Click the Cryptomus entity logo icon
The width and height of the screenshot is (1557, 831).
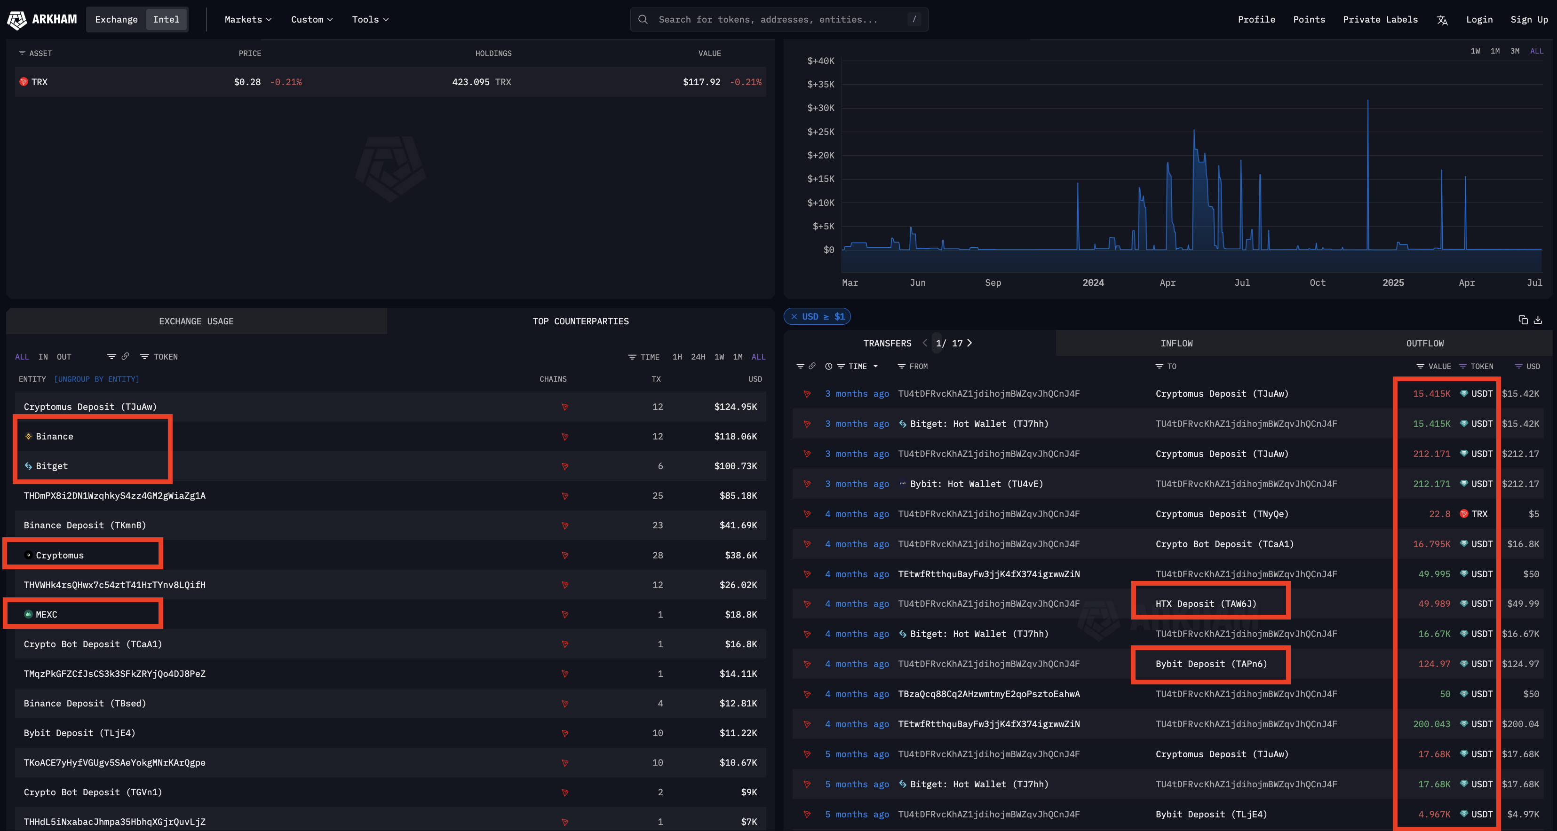click(x=28, y=555)
